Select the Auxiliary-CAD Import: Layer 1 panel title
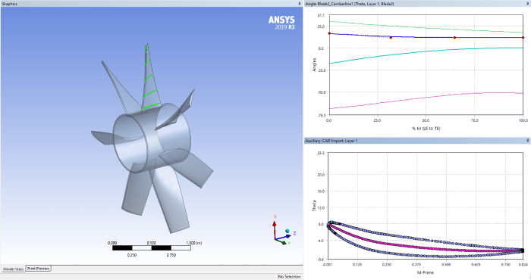The image size is (531, 280). pos(331,141)
